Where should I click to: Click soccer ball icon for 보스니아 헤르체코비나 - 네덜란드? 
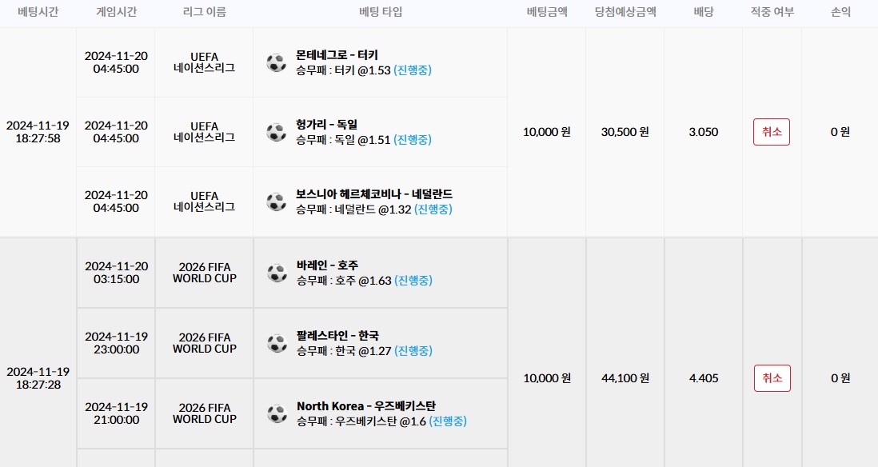(276, 202)
